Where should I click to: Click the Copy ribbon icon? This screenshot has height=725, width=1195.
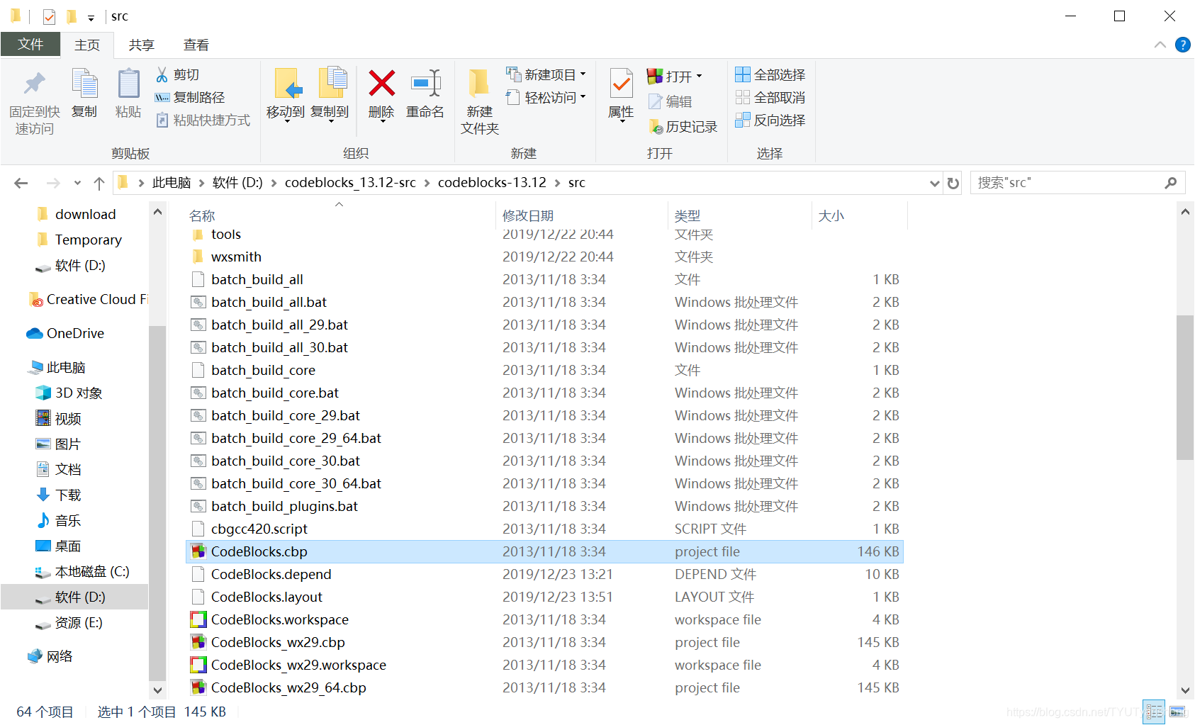coord(84,94)
